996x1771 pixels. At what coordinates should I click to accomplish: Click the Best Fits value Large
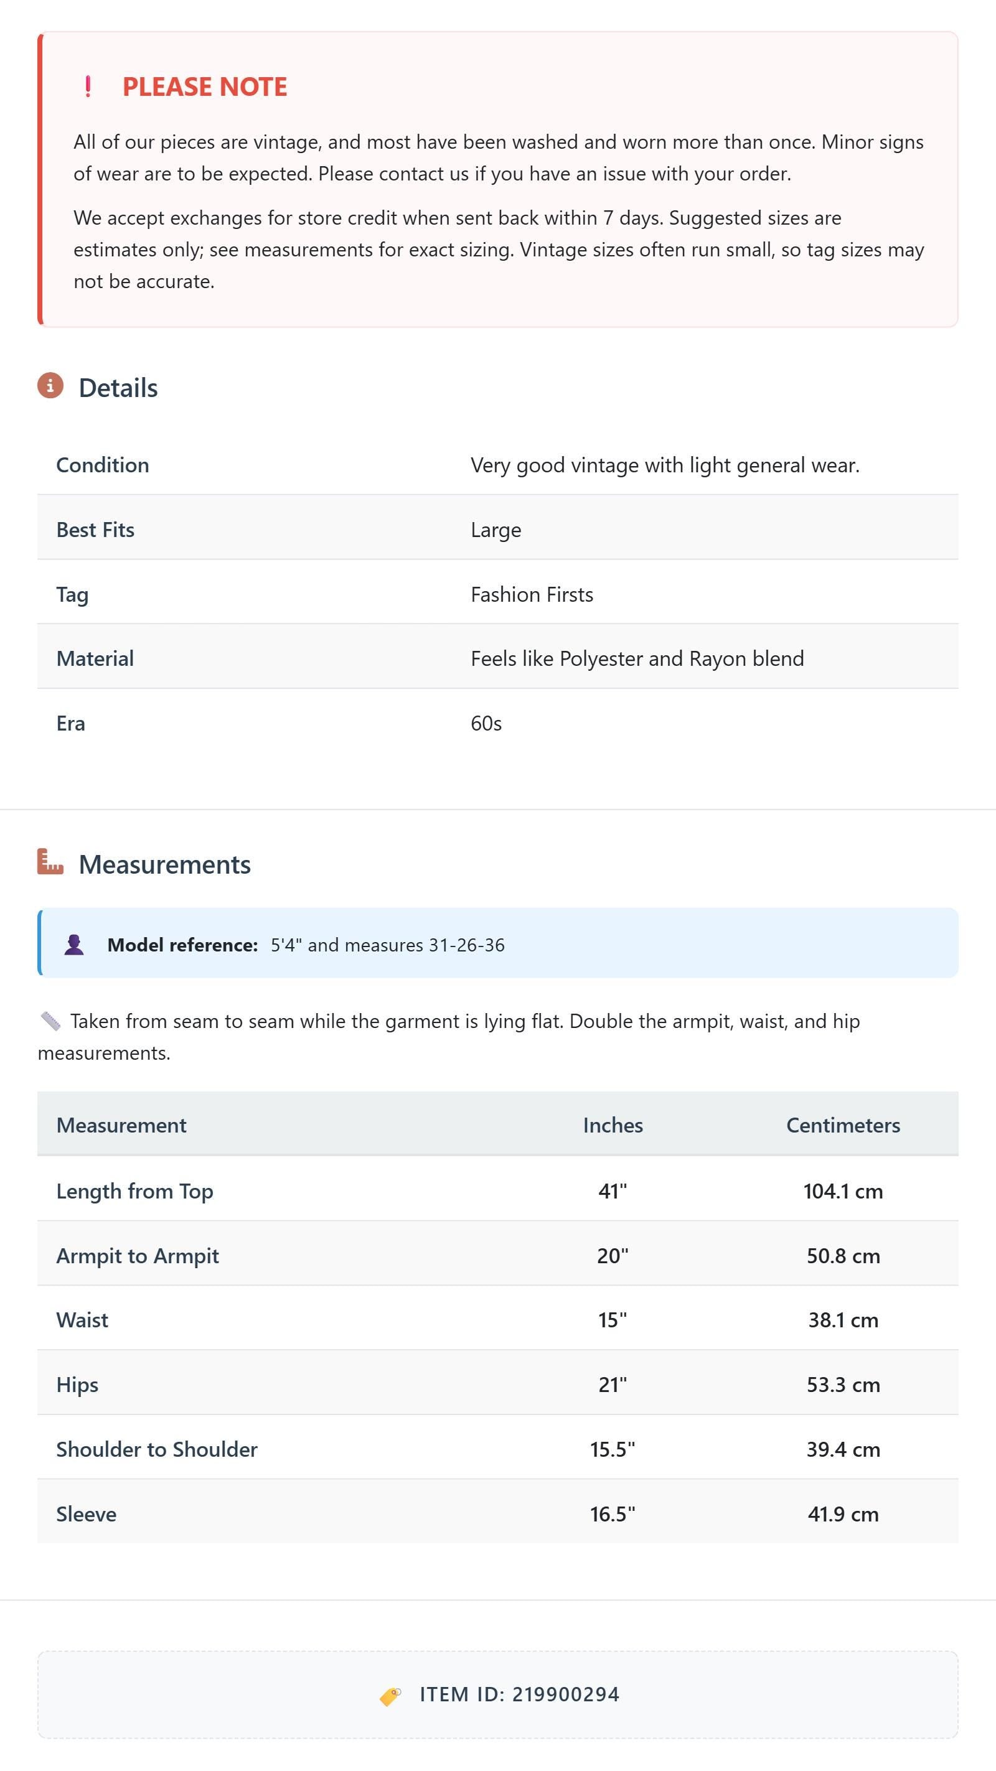[x=496, y=530]
